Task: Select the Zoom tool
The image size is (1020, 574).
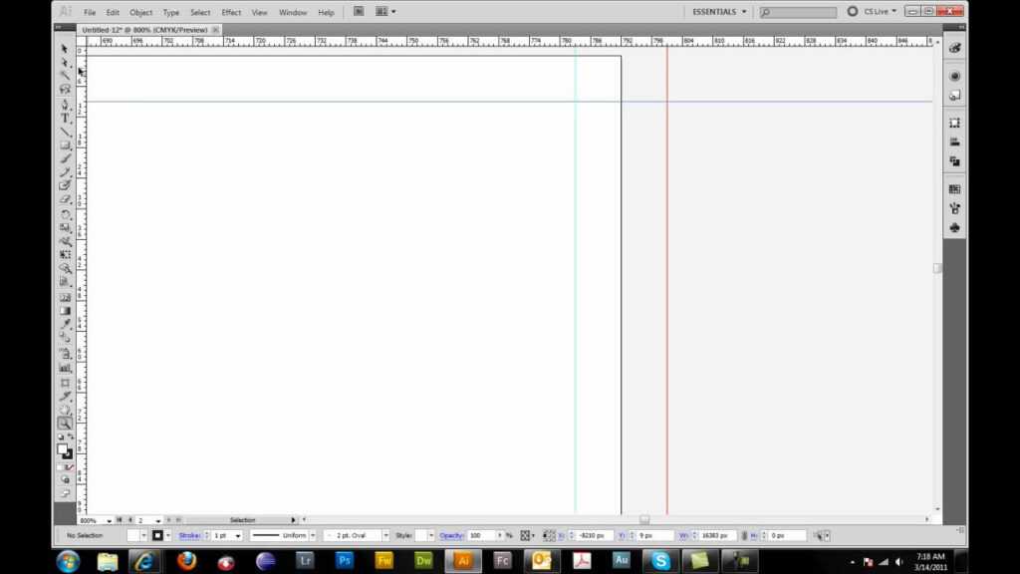Action: pyautogui.click(x=66, y=421)
